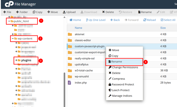Select the really-simple-ssl folder icon
The image size is (177, 107).
[x=70, y=58]
